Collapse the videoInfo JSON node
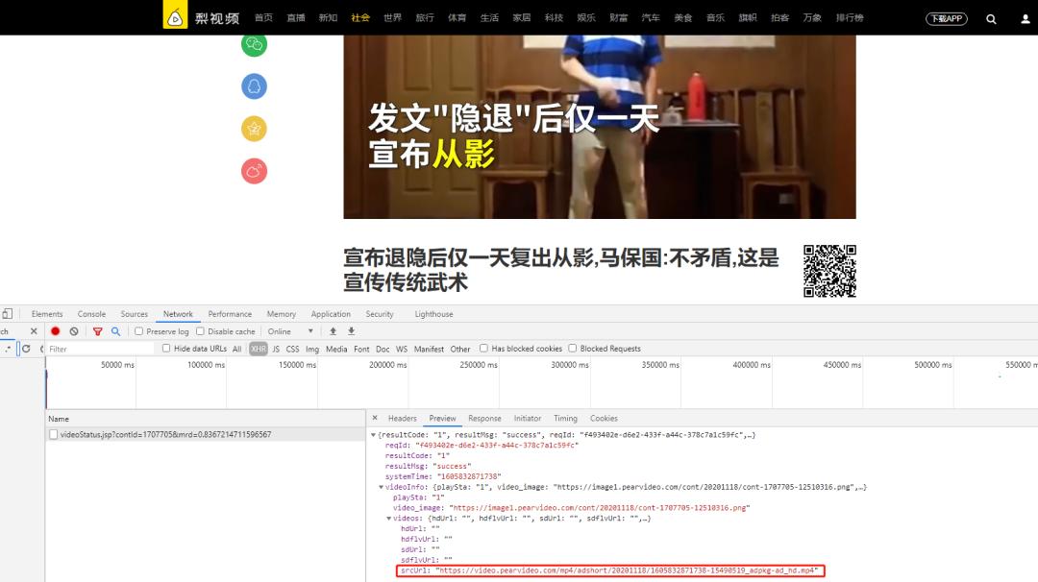The width and height of the screenshot is (1038, 582). (x=382, y=488)
